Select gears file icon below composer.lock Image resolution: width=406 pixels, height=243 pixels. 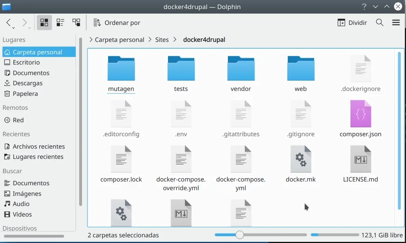tap(121, 213)
